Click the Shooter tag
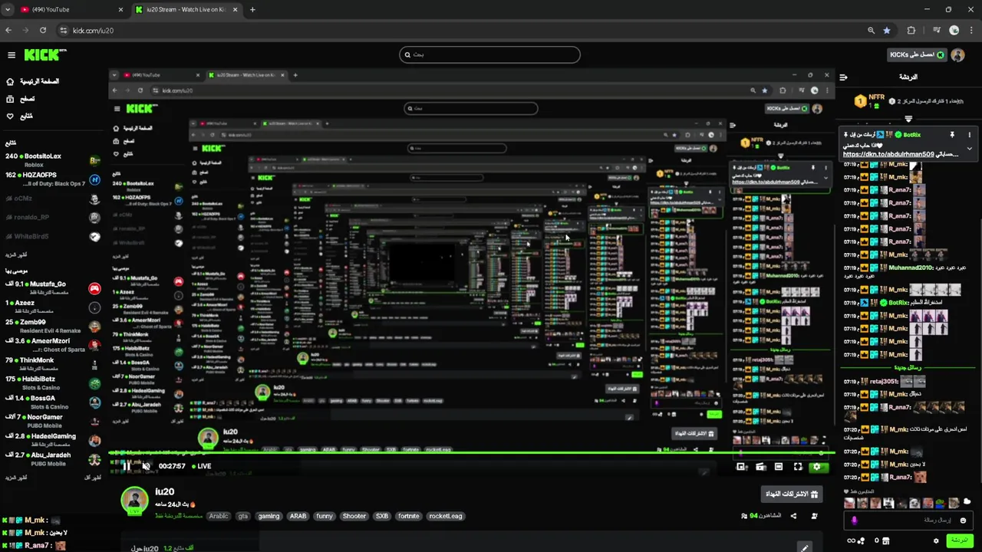Screen dimensions: 982x552 (354, 516)
